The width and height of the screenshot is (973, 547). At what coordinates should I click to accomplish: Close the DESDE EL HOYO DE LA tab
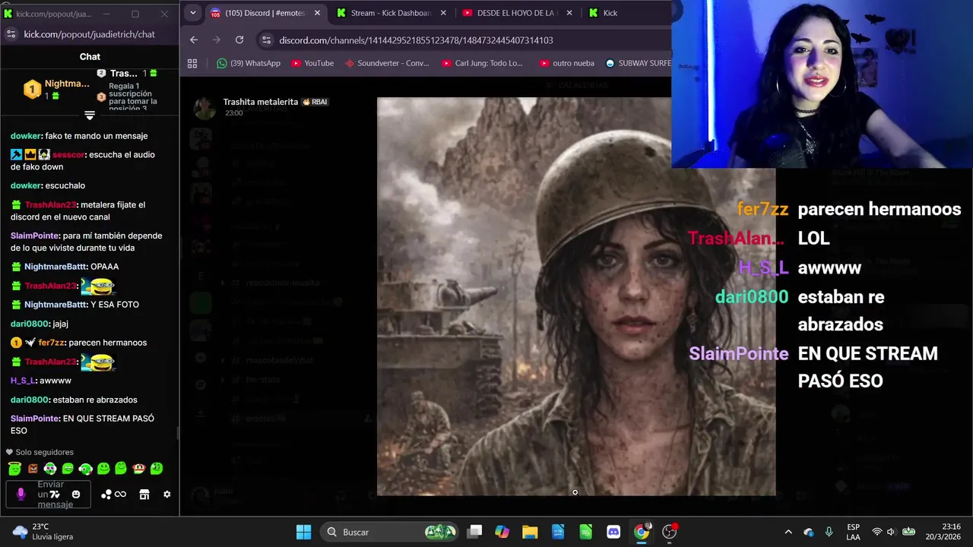(x=568, y=13)
